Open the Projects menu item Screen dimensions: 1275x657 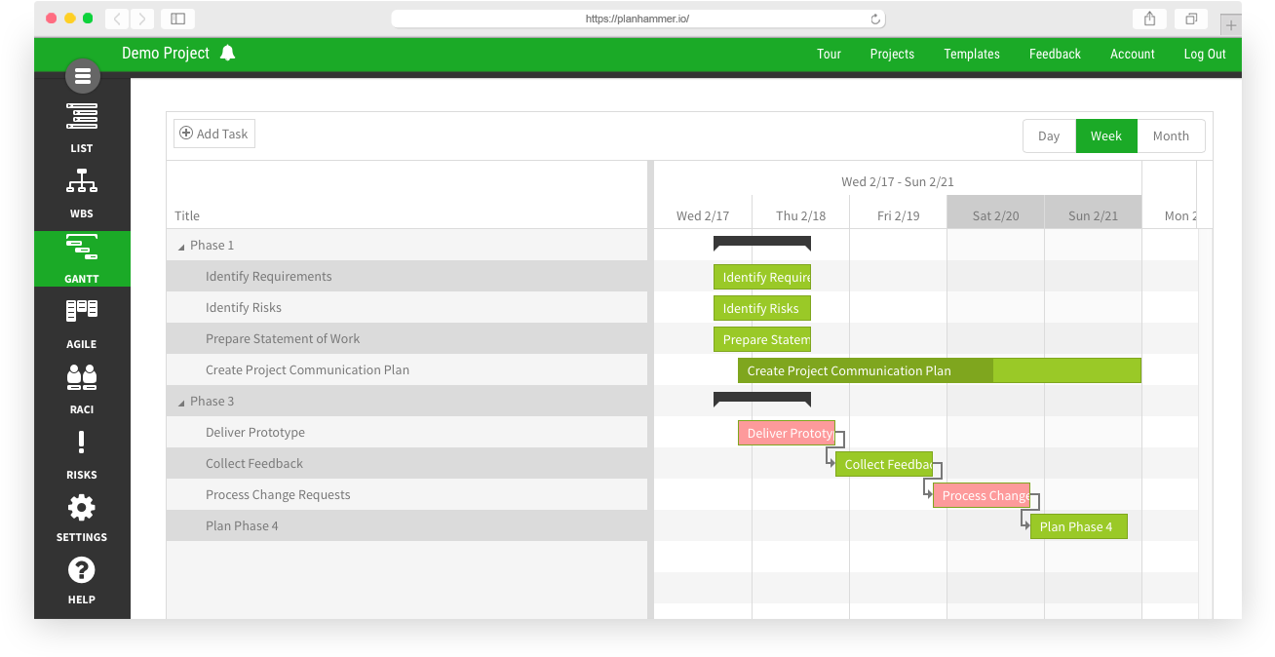[892, 54]
